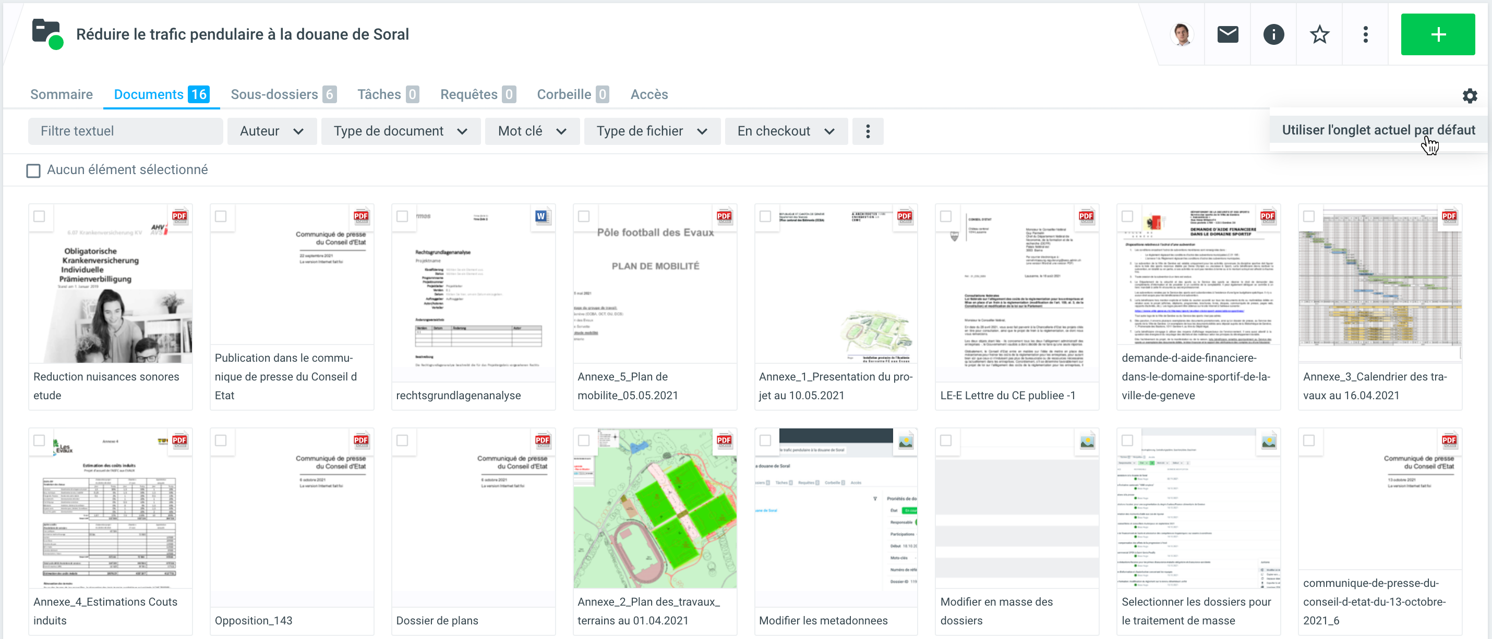
Task: Click the dossier folder icon beside title
Action: pyautogui.click(x=47, y=34)
